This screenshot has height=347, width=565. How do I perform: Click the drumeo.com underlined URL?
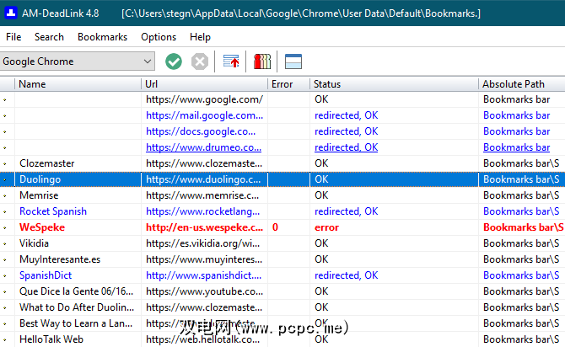pos(204,147)
